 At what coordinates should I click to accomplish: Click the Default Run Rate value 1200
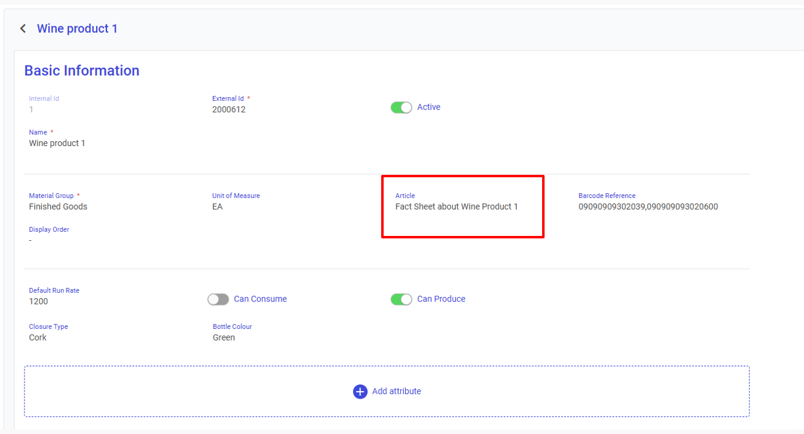39,301
